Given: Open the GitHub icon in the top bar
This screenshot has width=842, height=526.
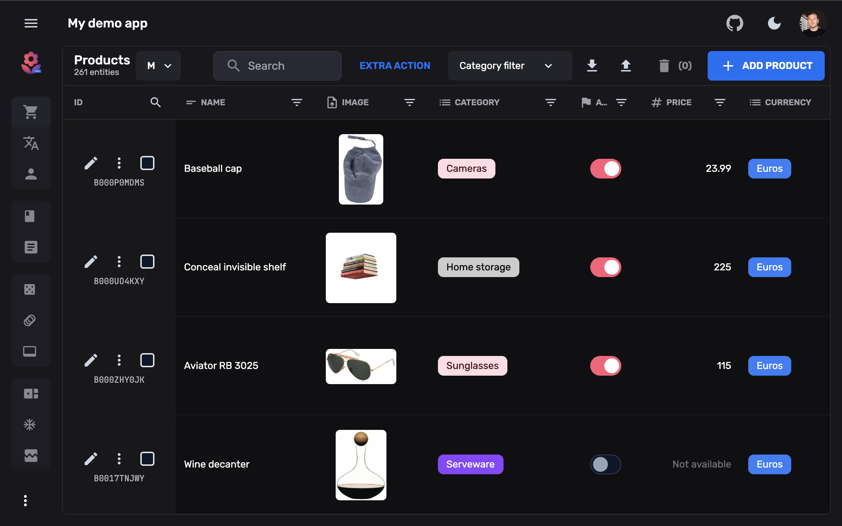Looking at the screenshot, I should coord(734,23).
